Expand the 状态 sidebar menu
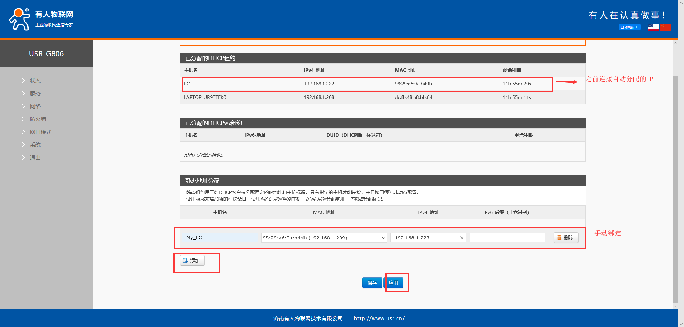This screenshot has width=684, height=327. coord(35,81)
